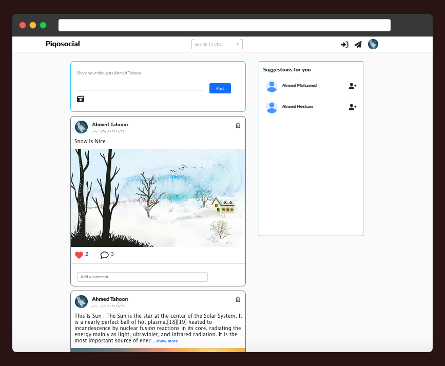This screenshot has height=366, width=445.
Task: Expand the Sun post via "...show more"
Action: 165,340
